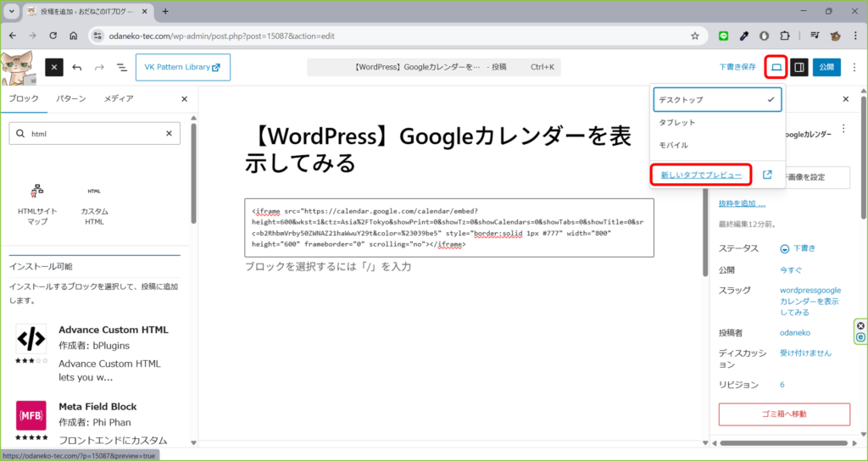Open the publish date setting 今すぐ

(790, 269)
